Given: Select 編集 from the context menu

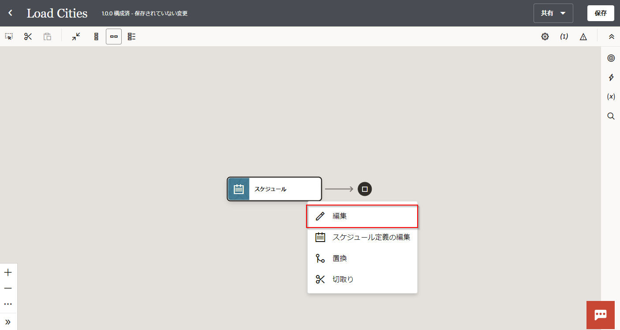Looking at the screenshot, I should [362, 216].
